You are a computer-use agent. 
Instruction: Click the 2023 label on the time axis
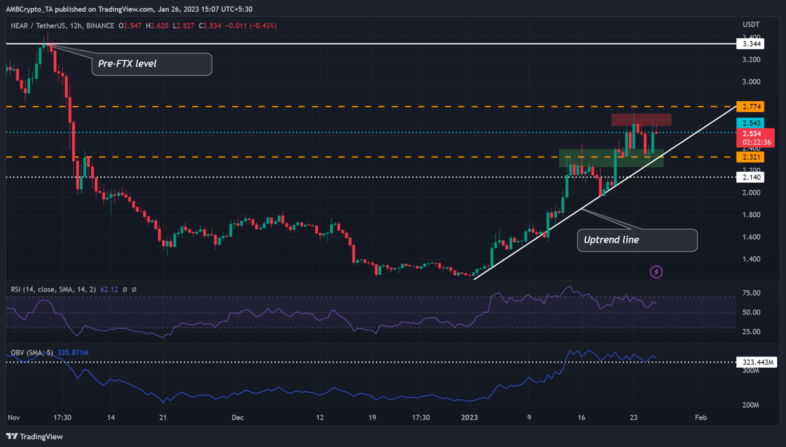(469, 417)
